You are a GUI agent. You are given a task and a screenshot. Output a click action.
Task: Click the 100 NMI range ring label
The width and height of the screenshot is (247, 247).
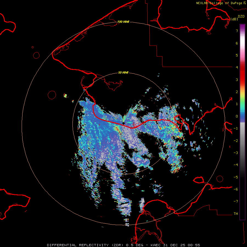(123, 22)
